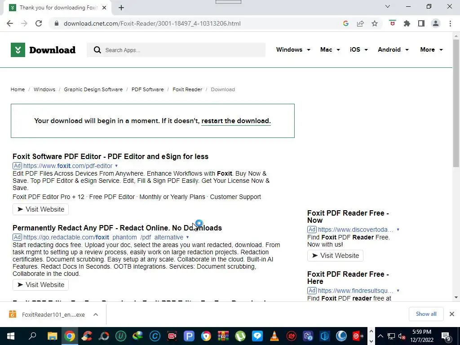Open VLC media player from taskbar

click(274, 336)
